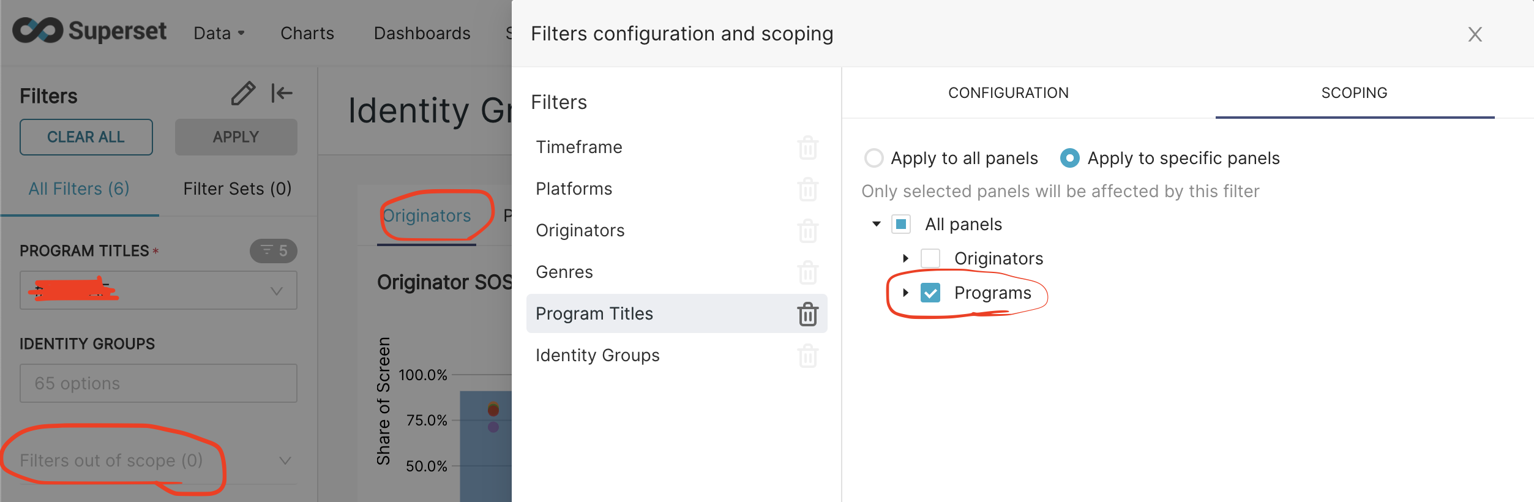Delete the Identity Groups filter
This screenshot has height=502, width=1534.
(807, 356)
